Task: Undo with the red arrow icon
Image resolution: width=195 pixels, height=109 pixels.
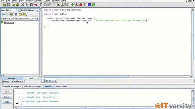Action: click(36, 5)
